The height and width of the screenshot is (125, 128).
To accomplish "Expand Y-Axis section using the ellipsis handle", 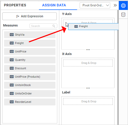I will [x=88, y=50].
